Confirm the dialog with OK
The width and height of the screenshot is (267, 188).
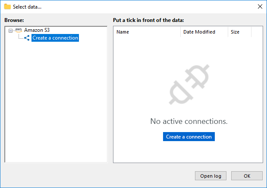[x=247, y=176]
